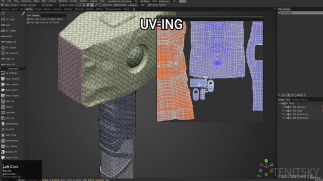323x181 pixels.
Task: Click the Upd. Islands command icon
Action: point(3,146)
